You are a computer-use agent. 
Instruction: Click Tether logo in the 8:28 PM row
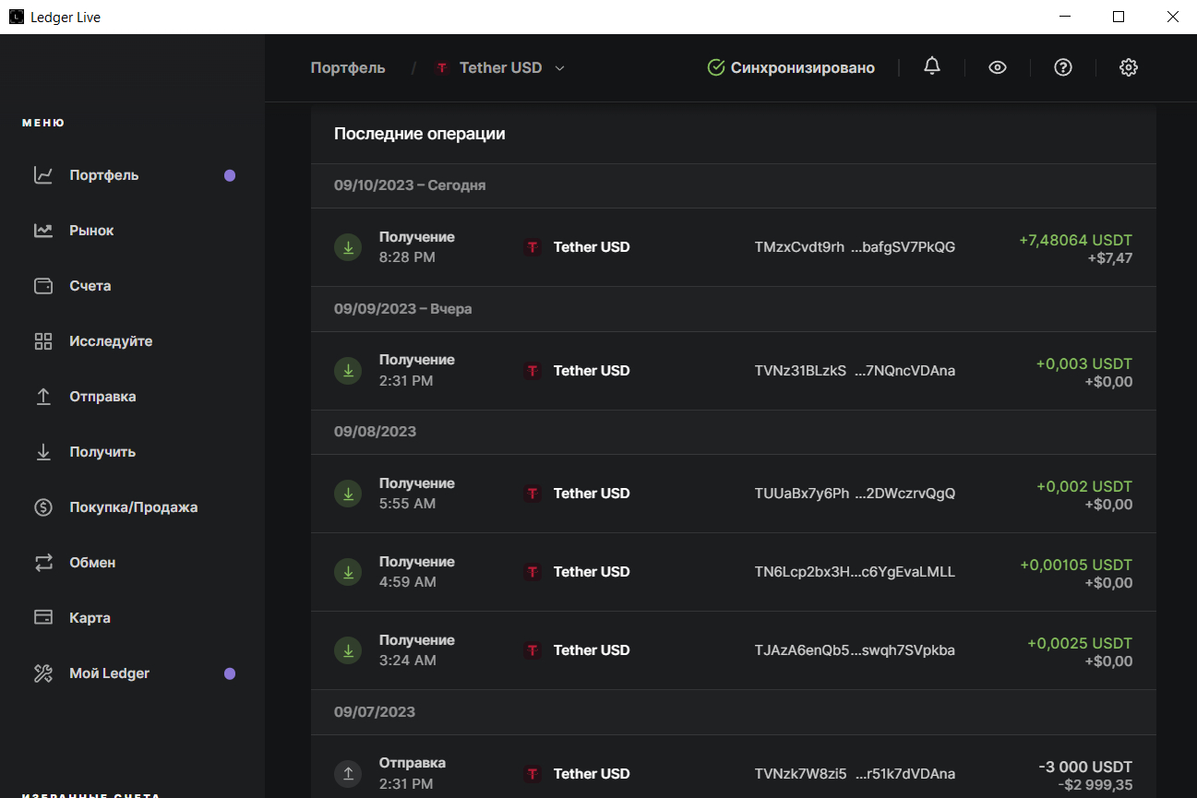533,247
